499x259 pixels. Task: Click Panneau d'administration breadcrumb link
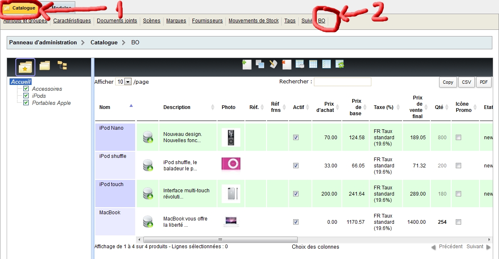[43, 42]
